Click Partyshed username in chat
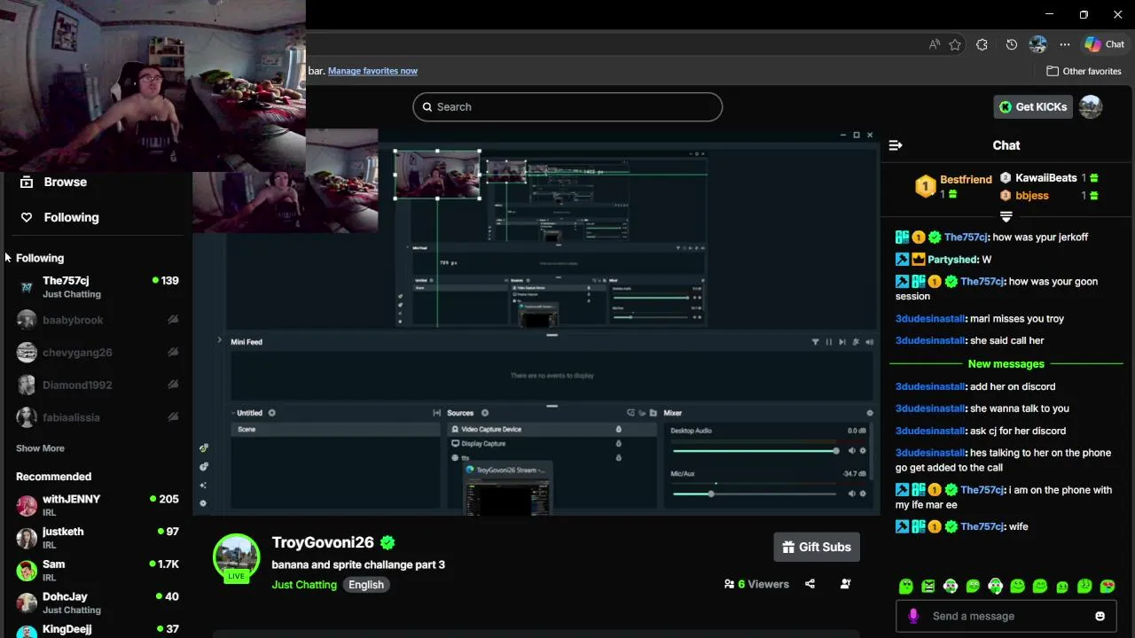1135x638 pixels. pos(953,260)
